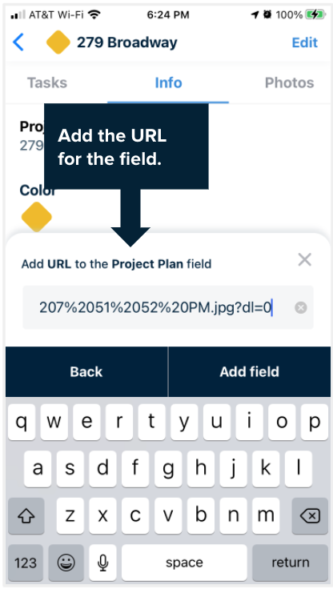This screenshot has width=333, height=589.
Task: Switch to the Photos tab
Action: pyautogui.click(x=290, y=82)
